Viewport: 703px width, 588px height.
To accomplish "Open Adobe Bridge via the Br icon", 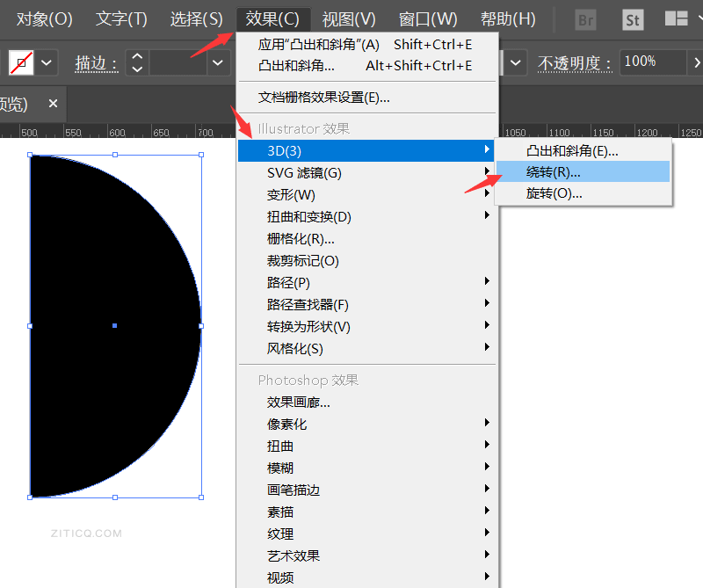I will (585, 19).
